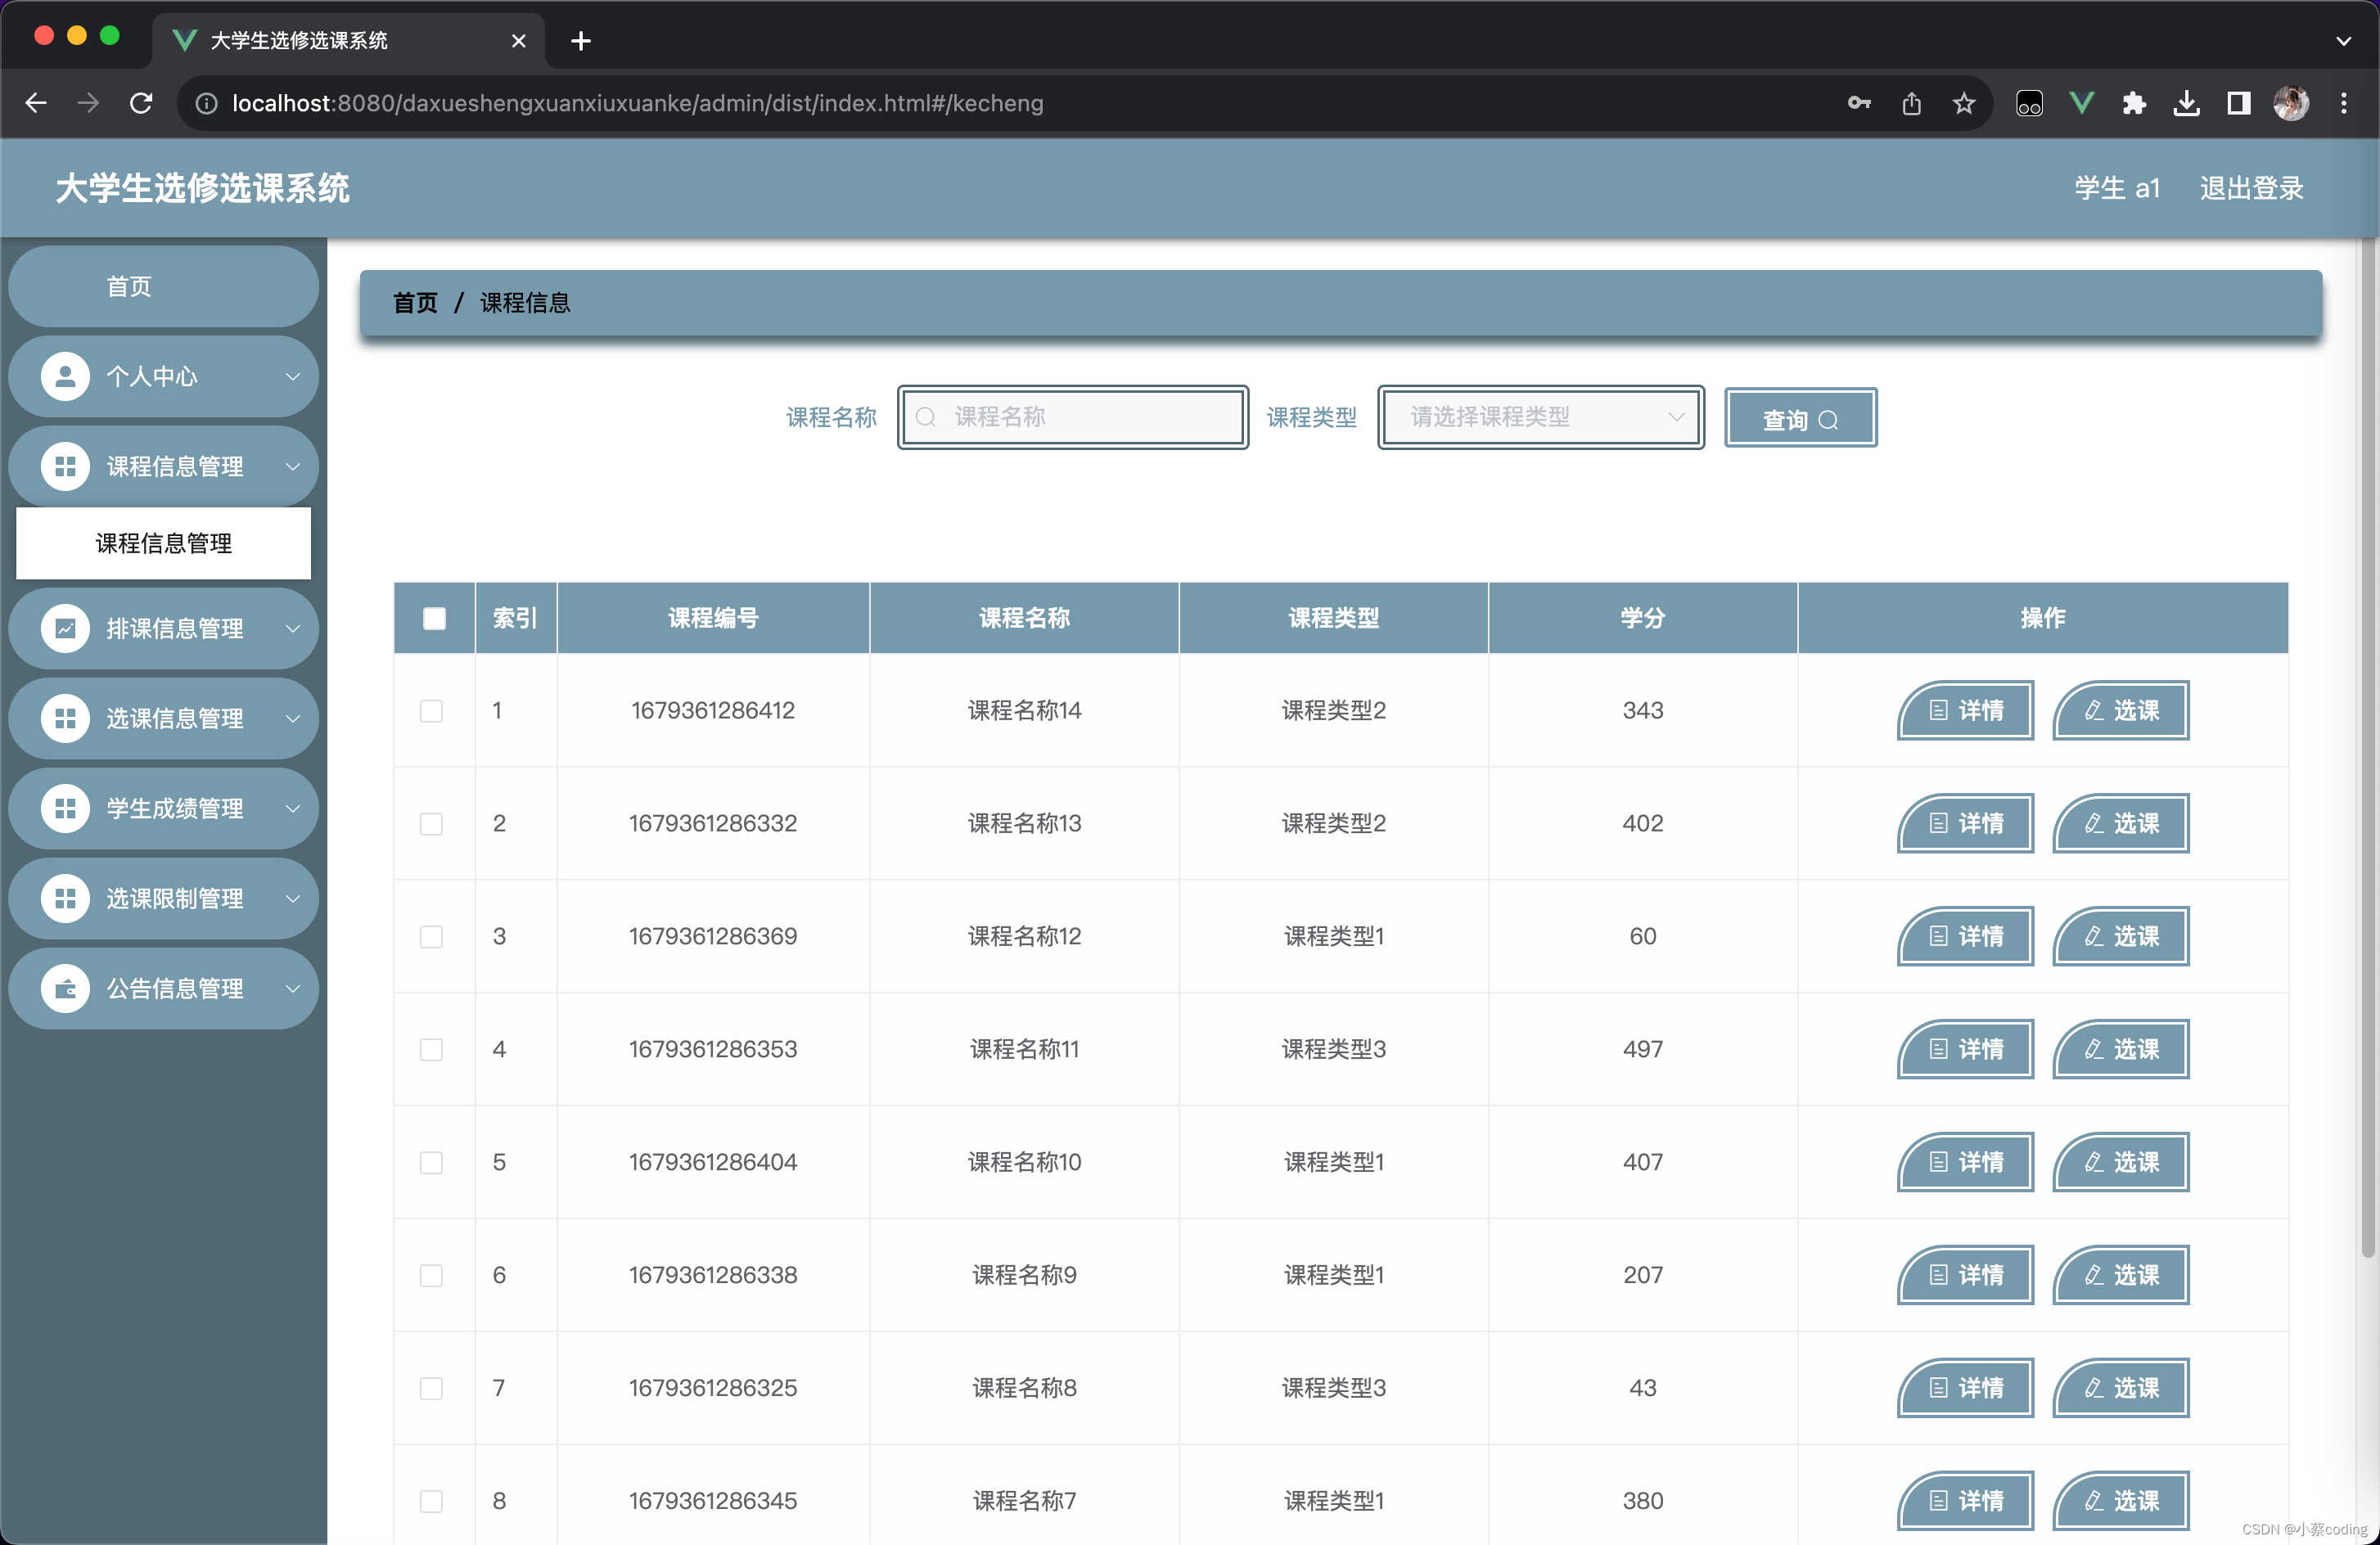
Task: Click the browser address bar URL
Action: pyautogui.click(x=637, y=103)
